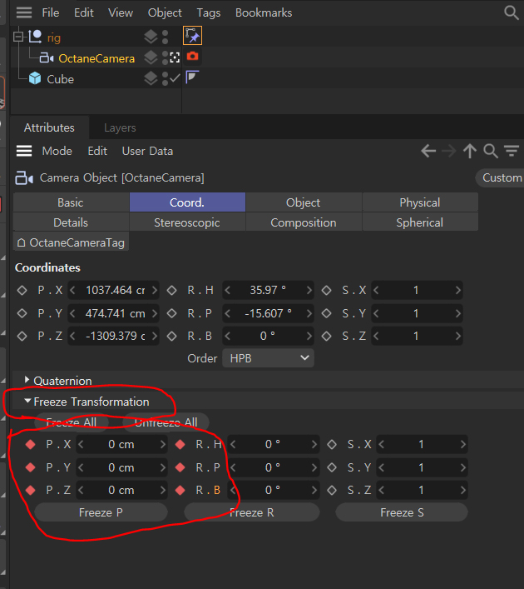Click the OctaneCamera camera icon in tree
The height and width of the screenshot is (589, 524).
pyautogui.click(x=47, y=57)
